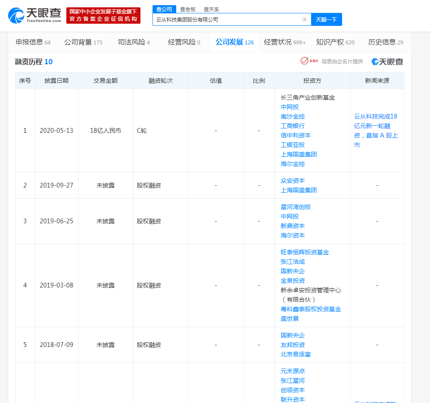Click the 2019-09-27 date cell
This screenshot has width=430, height=403.
(56, 185)
